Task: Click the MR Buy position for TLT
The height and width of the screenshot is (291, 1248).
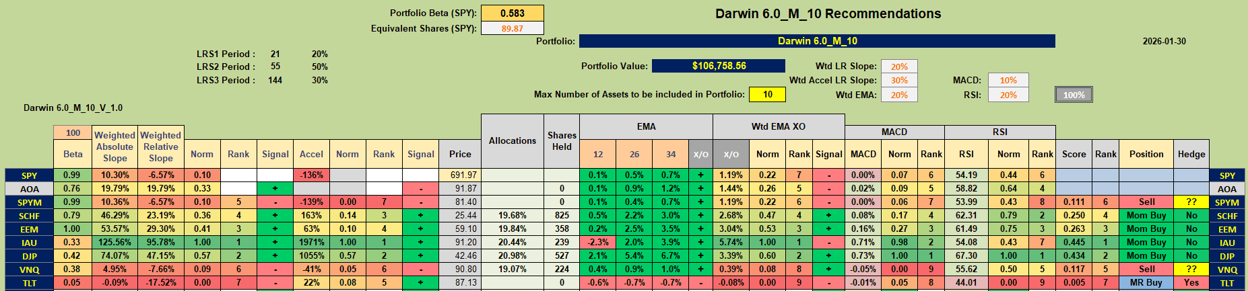Action: pos(1146,282)
